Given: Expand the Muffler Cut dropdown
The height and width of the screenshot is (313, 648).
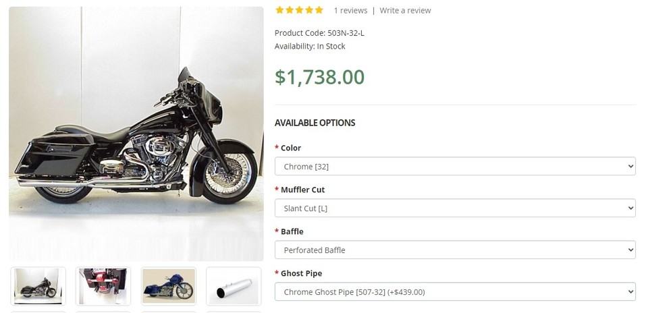Looking at the screenshot, I should tap(455, 208).
